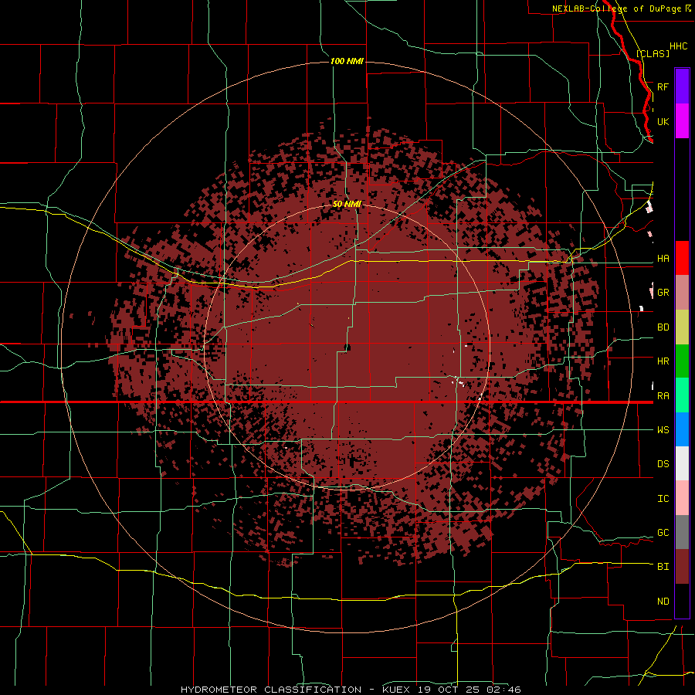Click the 50 NMI range ring label
Viewport: 695px width, 695px height.
[347, 205]
